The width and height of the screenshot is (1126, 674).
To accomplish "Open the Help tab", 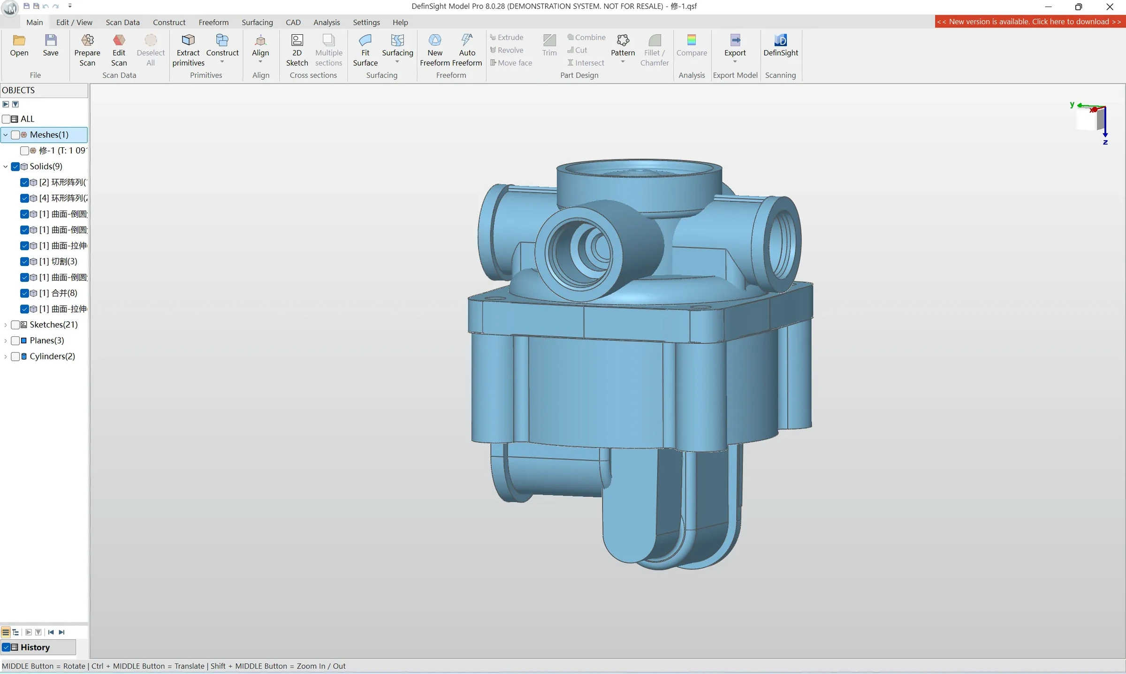I will coord(400,23).
